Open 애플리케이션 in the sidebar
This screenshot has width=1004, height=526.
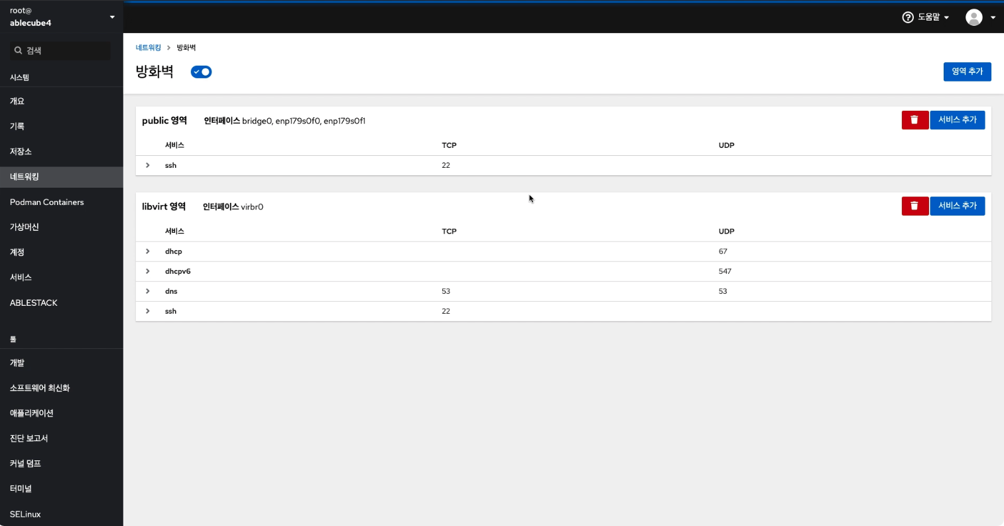(x=62, y=413)
